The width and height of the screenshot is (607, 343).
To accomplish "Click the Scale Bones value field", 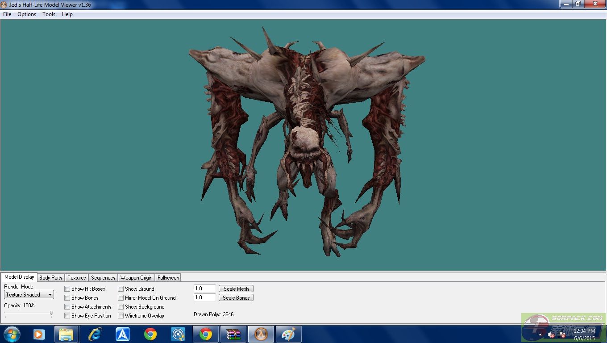I will click(205, 297).
